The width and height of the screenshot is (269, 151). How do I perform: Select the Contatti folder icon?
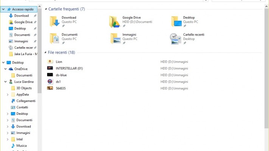coord(13,107)
